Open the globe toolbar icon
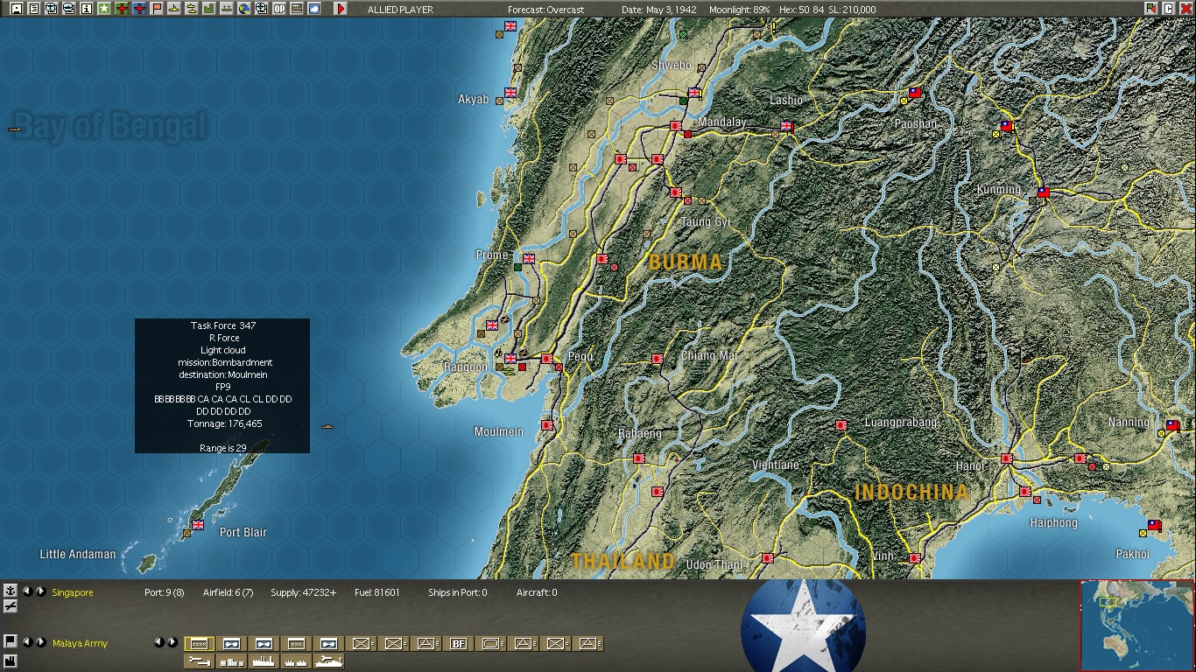This screenshot has width=1196, height=672. pos(244,9)
